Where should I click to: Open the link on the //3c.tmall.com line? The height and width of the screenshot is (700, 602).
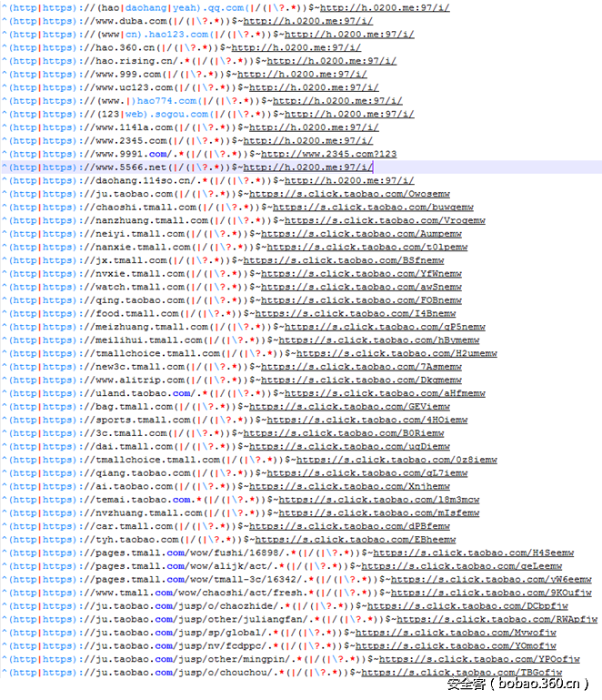[344, 433]
